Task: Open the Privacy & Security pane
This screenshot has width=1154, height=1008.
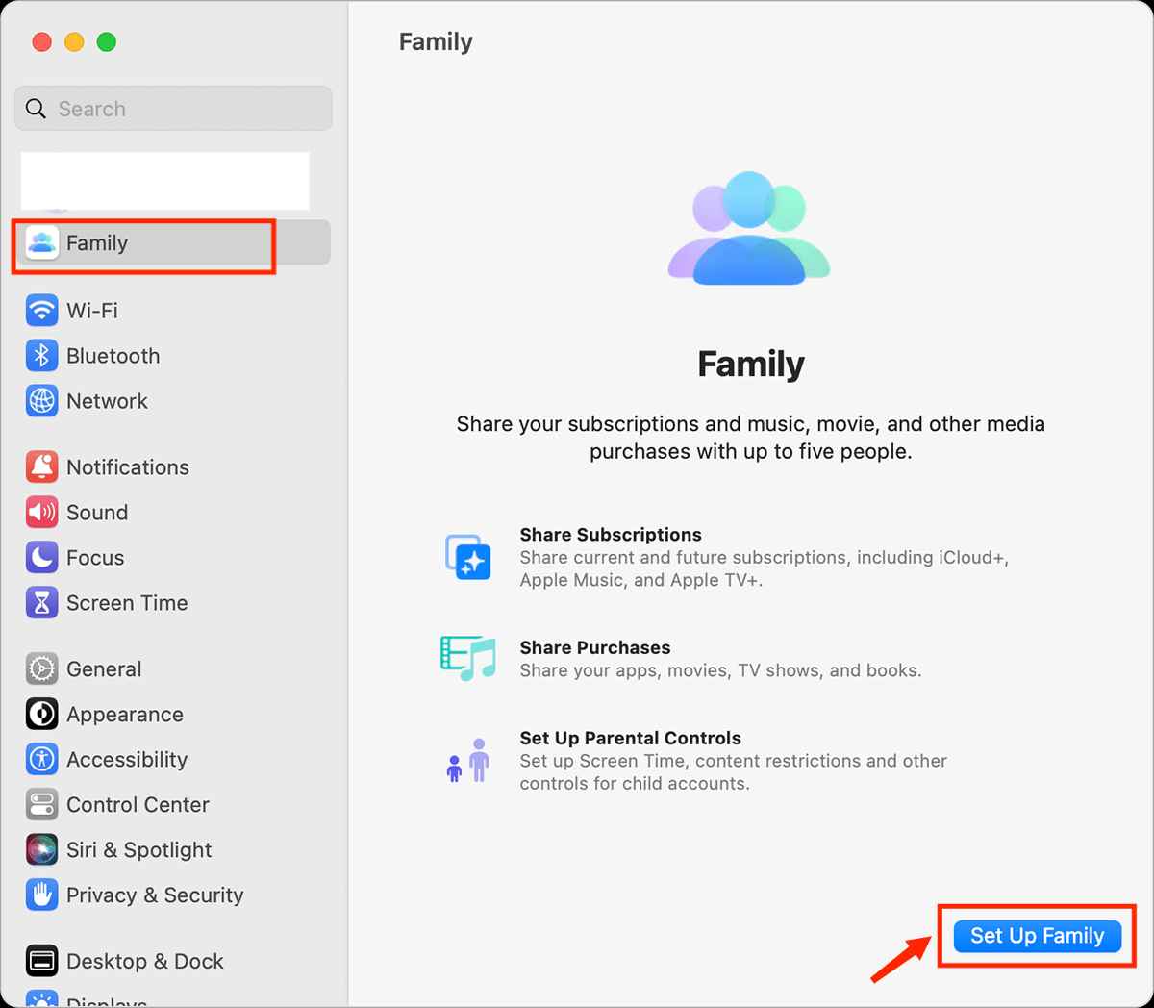Action: (x=173, y=895)
